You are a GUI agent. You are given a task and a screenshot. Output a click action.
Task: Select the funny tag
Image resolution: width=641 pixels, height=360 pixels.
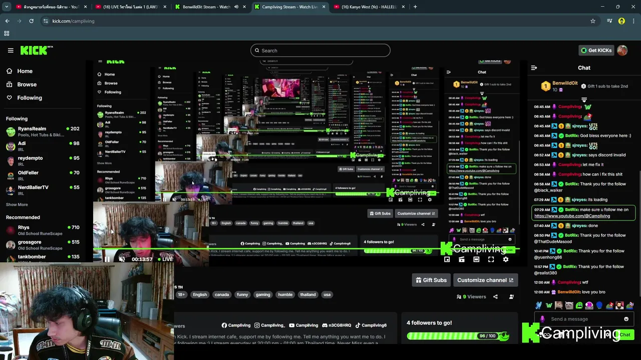242,294
